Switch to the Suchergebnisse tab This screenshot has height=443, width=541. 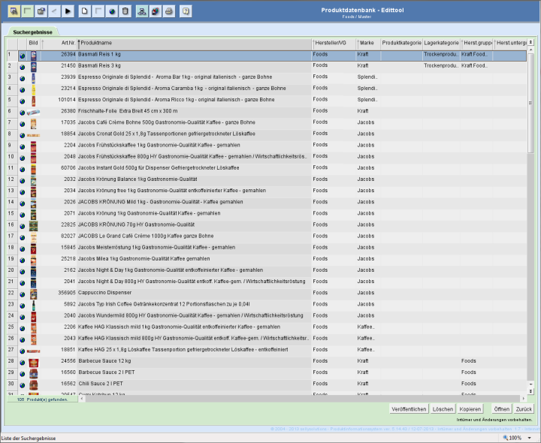coord(32,32)
